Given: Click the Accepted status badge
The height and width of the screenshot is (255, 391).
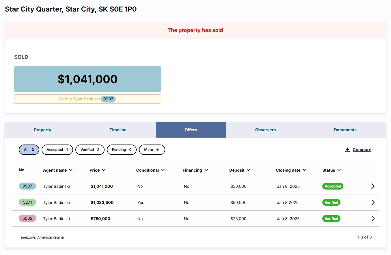Looking at the screenshot, I should point(333,186).
